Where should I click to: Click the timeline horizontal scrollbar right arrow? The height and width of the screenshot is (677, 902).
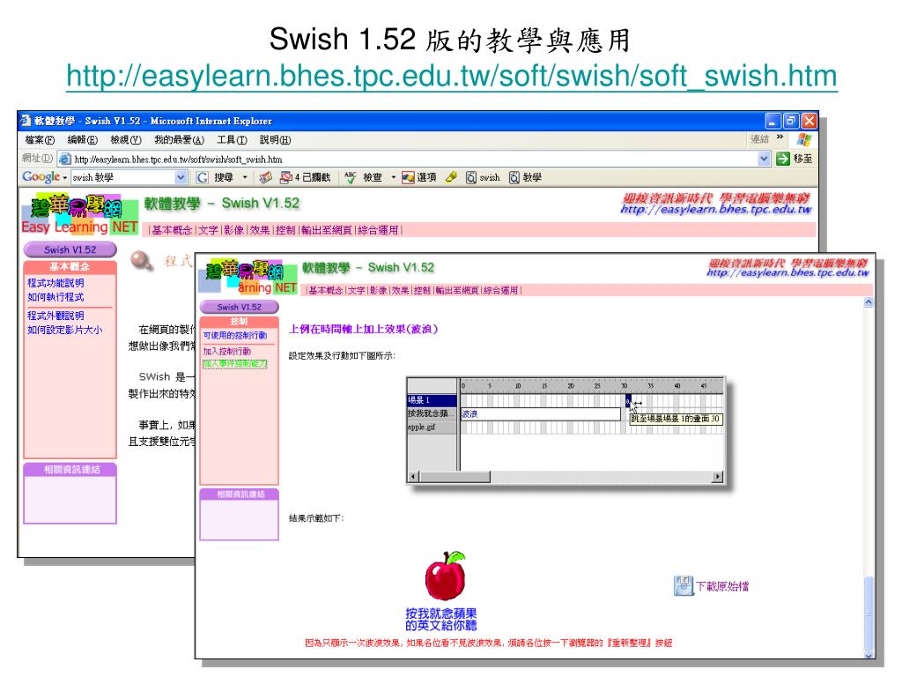[717, 477]
